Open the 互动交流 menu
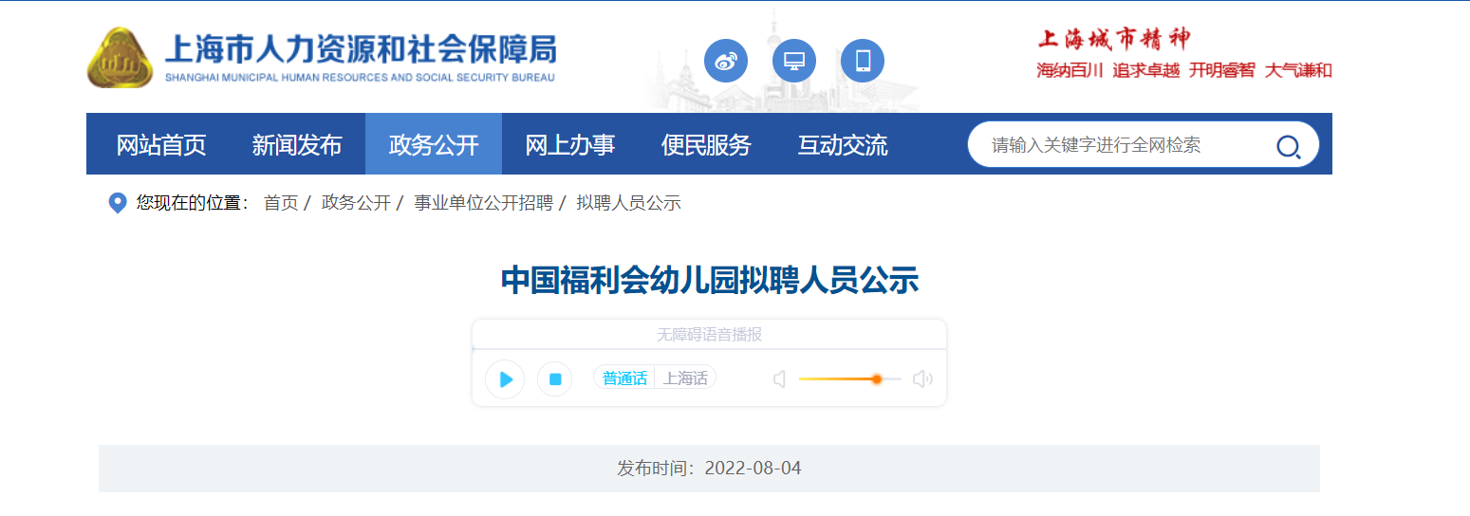The image size is (1470, 516). (x=843, y=145)
